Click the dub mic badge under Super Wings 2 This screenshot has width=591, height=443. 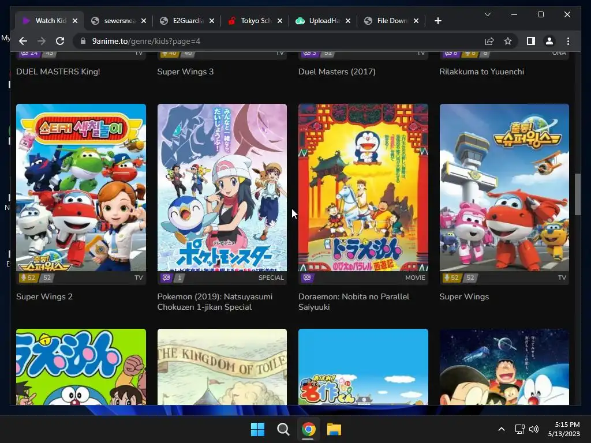coord(28,277)
